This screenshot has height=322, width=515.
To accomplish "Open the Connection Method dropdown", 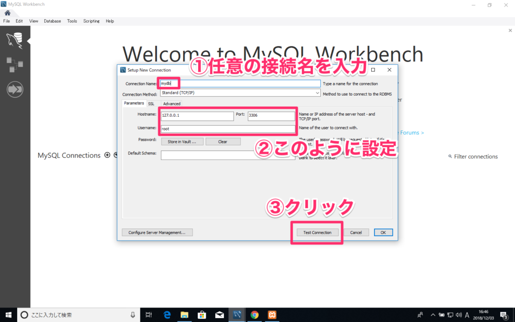I will (x=316, y=93).
